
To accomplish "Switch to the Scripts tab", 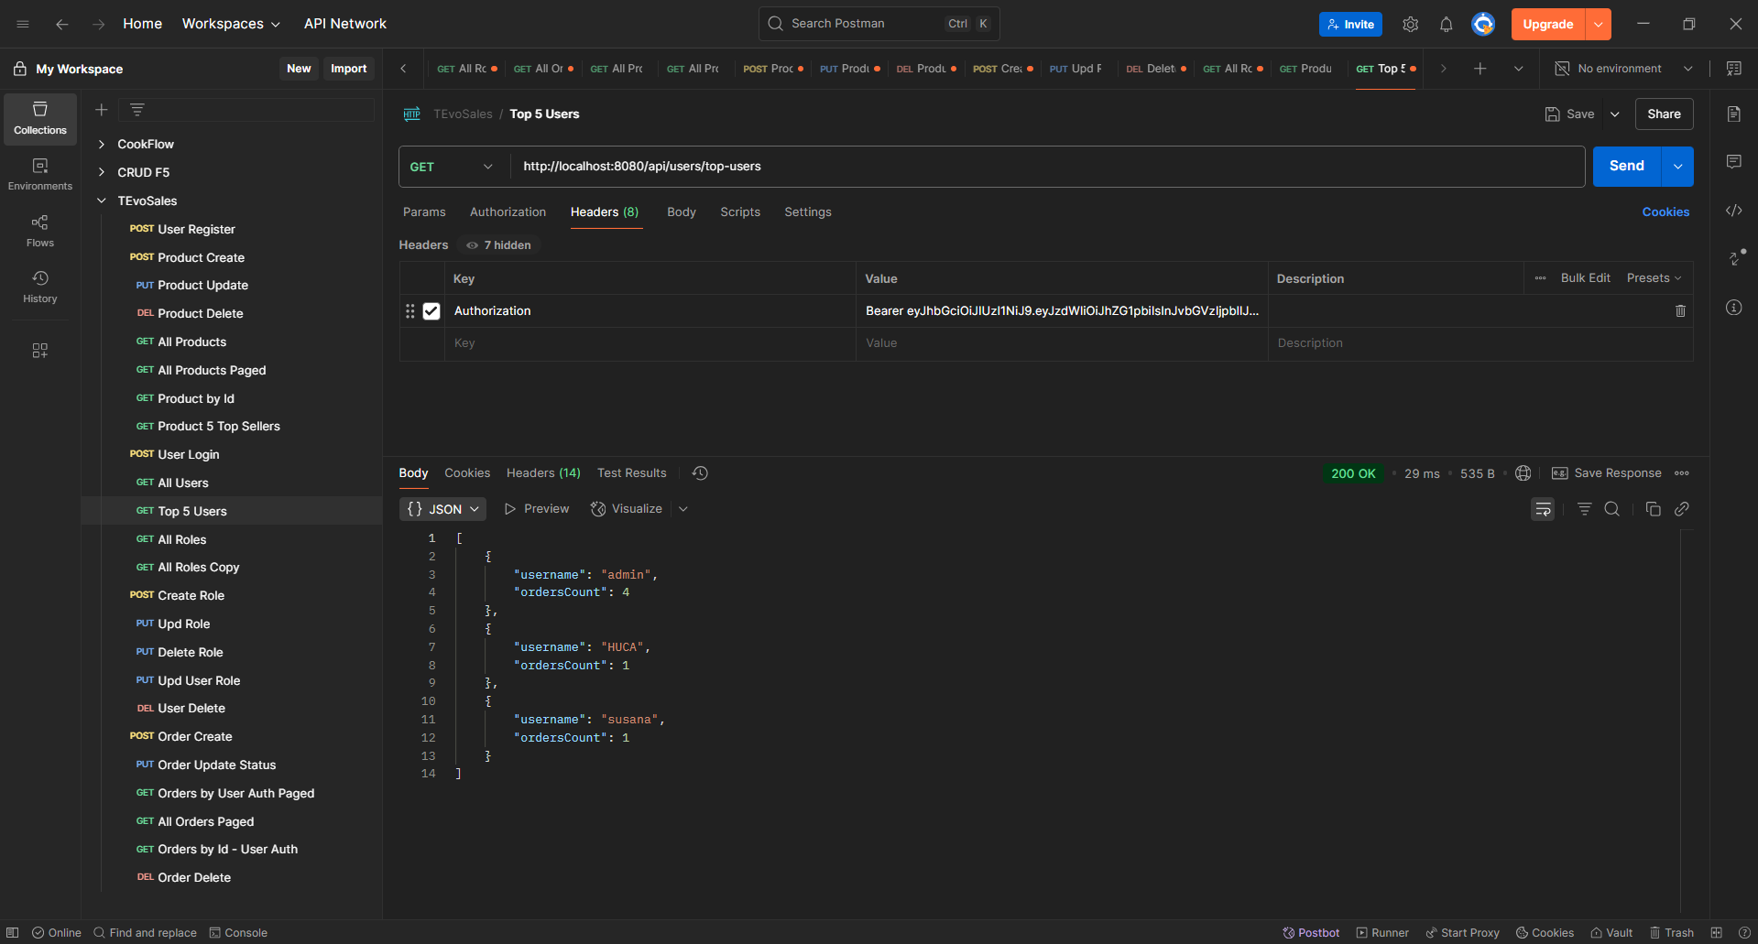I will pyautogui.click(x=740, y=212).
